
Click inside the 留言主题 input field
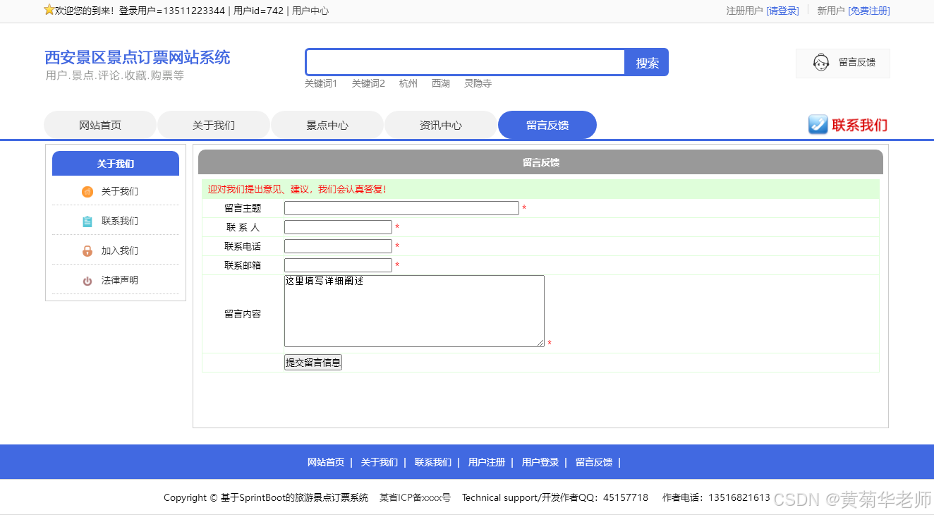[401, 207]
